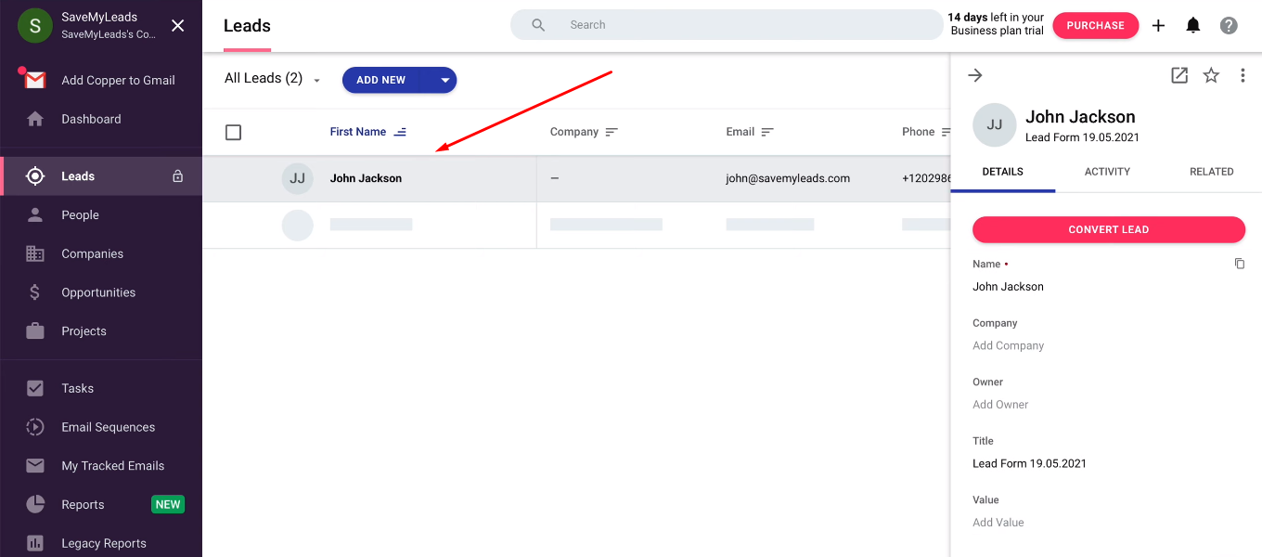Viewport: 1262px width, 557px height.
Task: Click john@savemyleads.com email cell
Action: click(788, 178)
